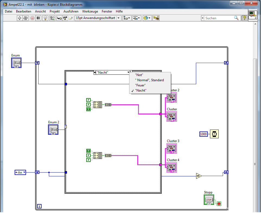This screenshot has height=213, width=261.
Task: Open the Bearbeiten menu
Action: [x=24, y=11]
